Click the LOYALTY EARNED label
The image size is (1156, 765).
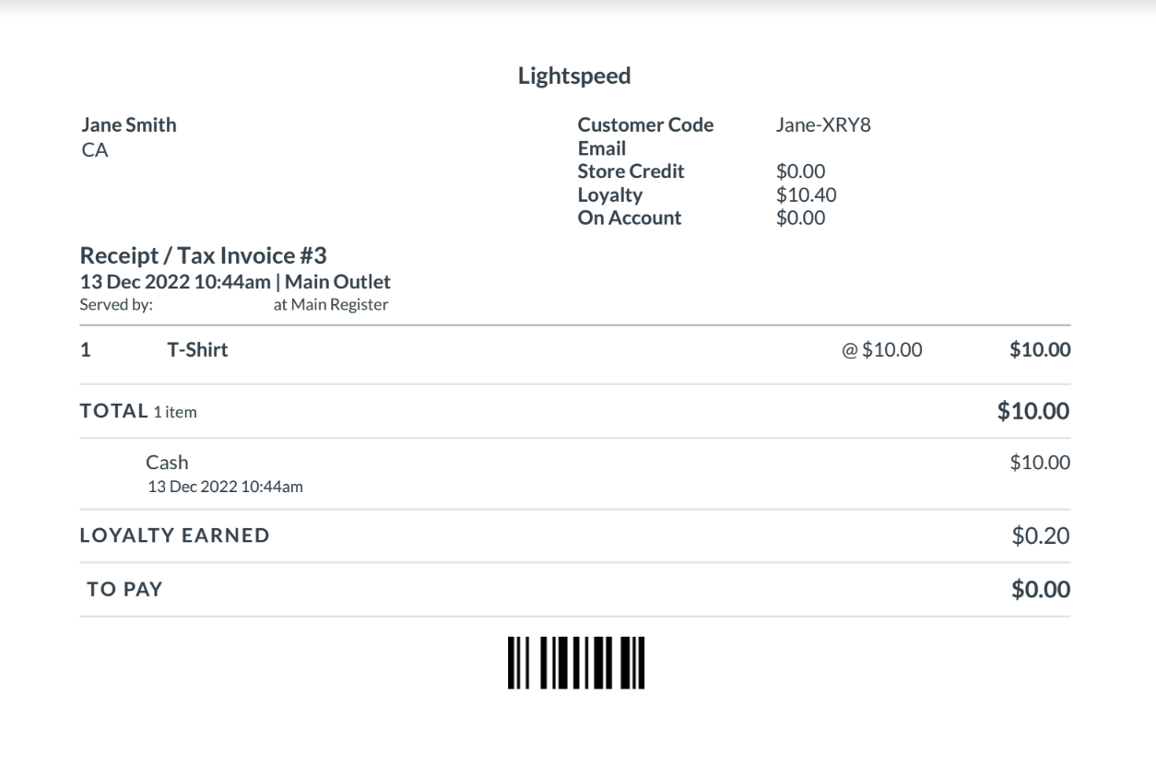tap(175, 535)
